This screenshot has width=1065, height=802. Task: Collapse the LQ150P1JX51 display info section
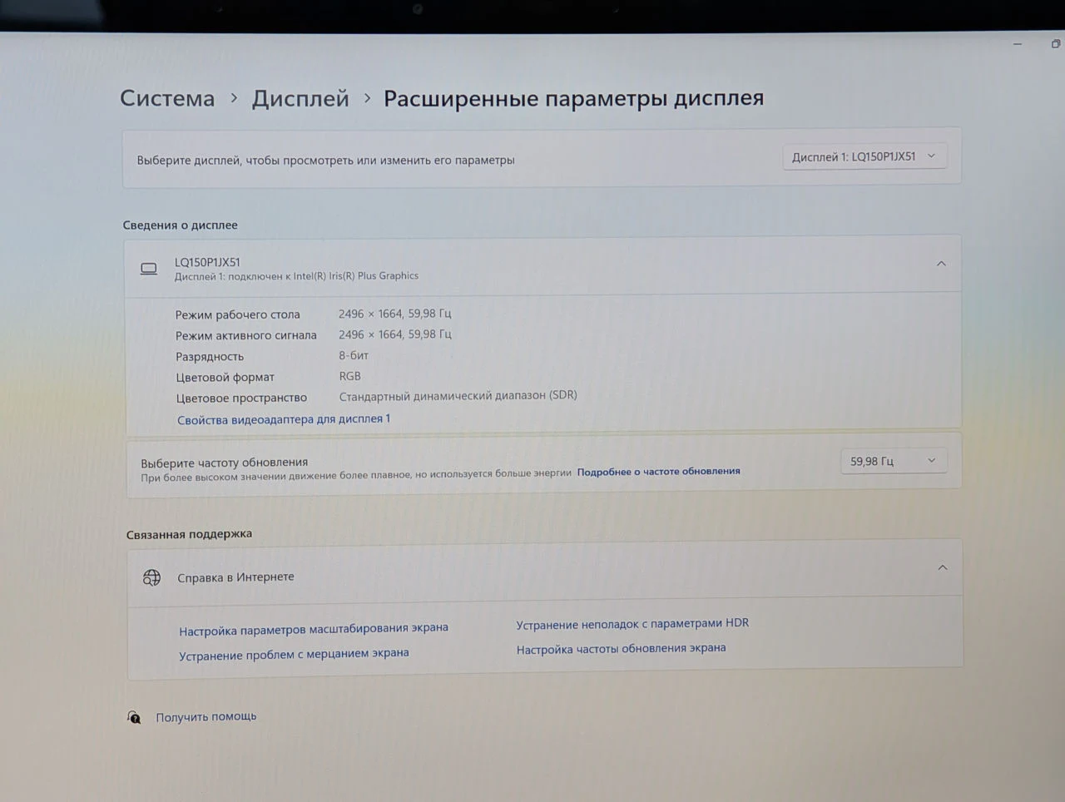click(941, 264)
